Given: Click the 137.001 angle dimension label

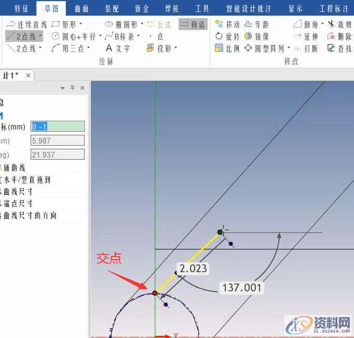Looking at the screenshot, I should coord(242,288).
